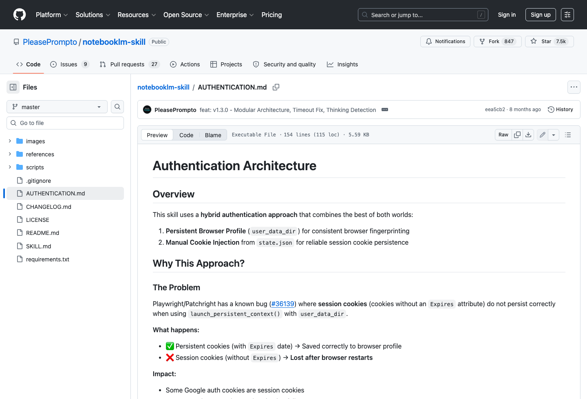Viewport: 587px width, 399px height.
Task: Open the Open Source menu
Action: tap(186, 15)
